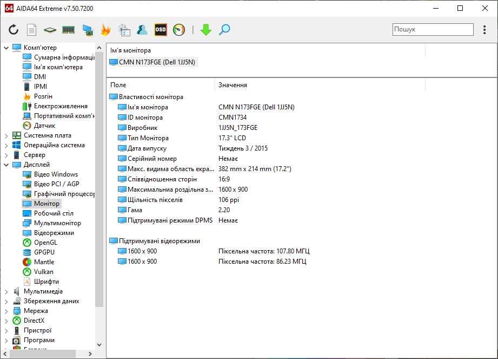The image size is (498, 359).
Task: Expand the Програми tree node
Action: pyautogui.click(x=6, y=341)
